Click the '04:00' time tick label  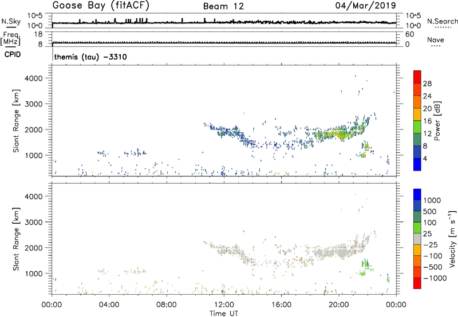pyautogui.click(x=109, y=305)
